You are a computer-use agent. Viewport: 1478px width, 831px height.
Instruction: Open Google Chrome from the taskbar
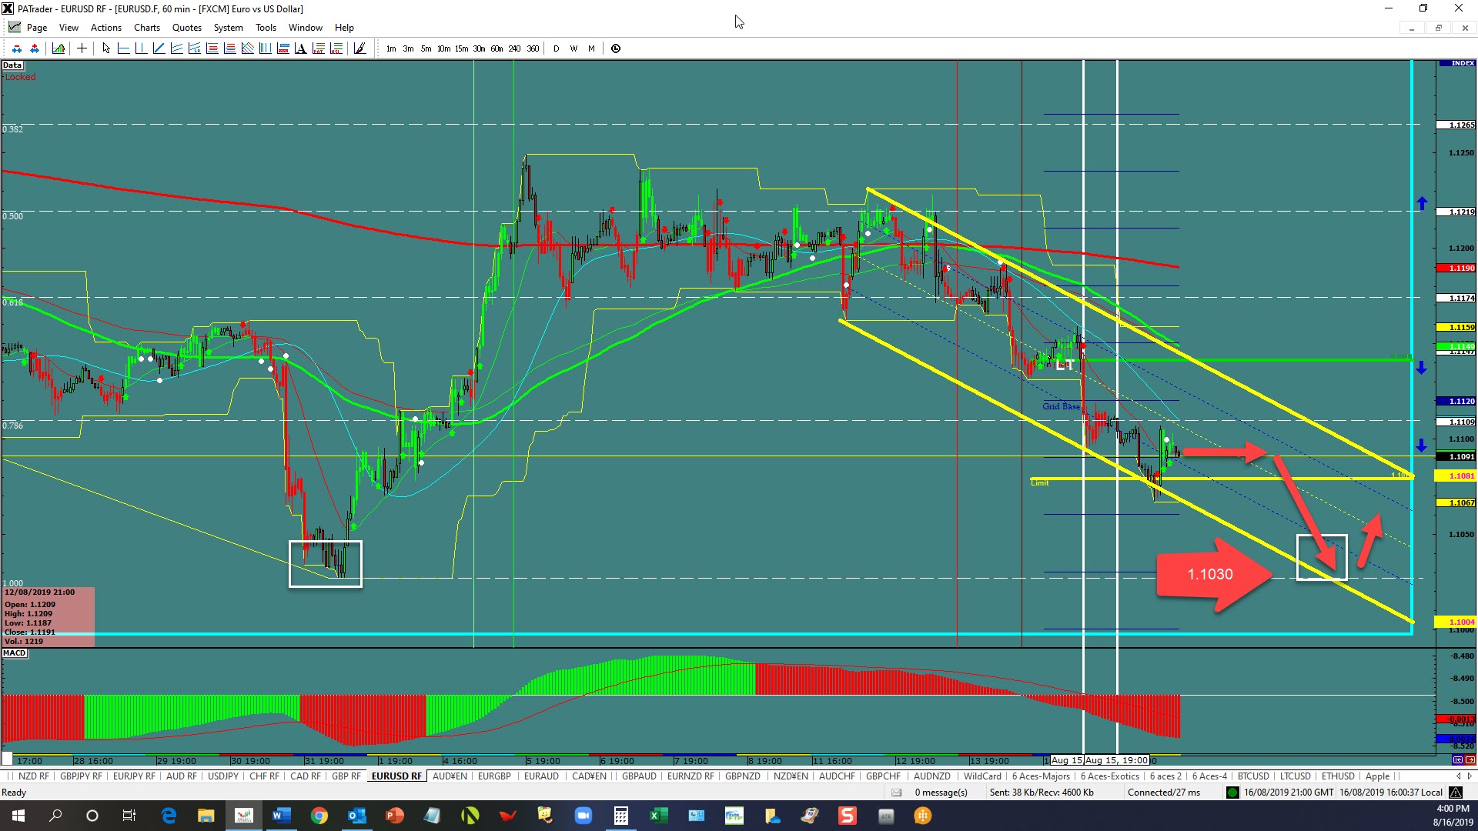click(x=319, y=816)
